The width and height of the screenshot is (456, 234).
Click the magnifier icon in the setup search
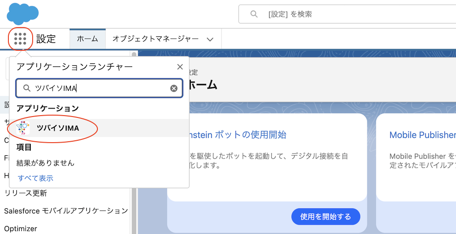coord(254,14)
